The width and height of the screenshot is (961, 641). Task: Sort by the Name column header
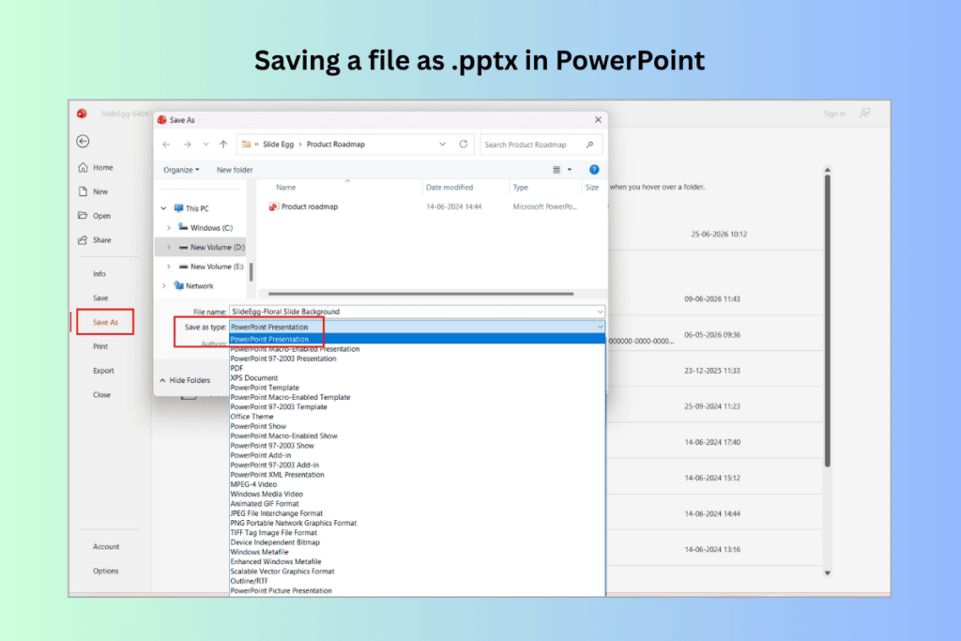coord(285,188)
